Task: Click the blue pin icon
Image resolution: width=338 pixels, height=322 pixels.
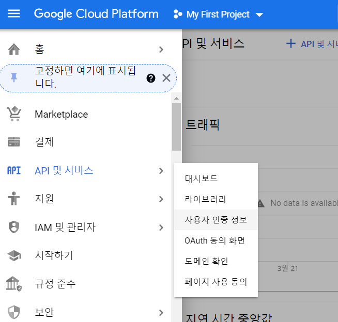Action: point(14,77)
